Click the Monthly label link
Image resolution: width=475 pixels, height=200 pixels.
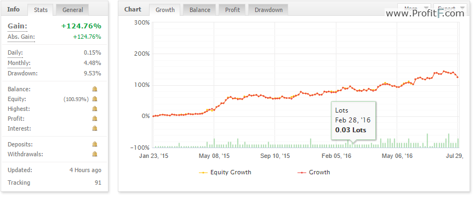[x=19, y=63]
